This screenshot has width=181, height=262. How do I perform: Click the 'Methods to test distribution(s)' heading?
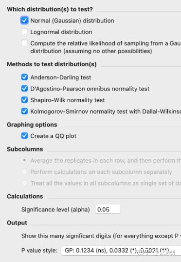tap(52, 64)
